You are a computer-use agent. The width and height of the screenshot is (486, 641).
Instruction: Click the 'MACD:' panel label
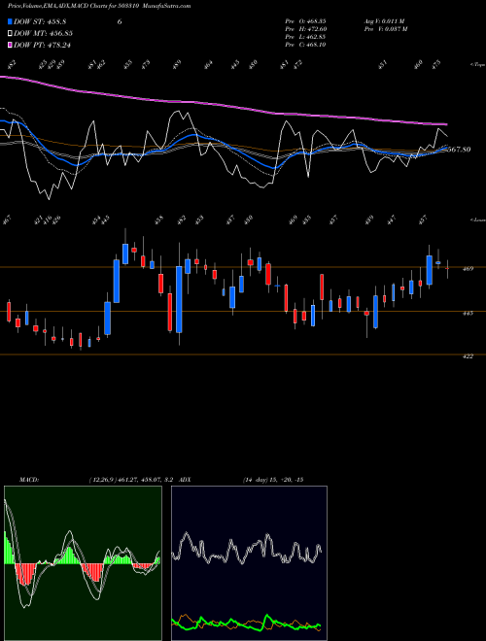click(29, 480)
